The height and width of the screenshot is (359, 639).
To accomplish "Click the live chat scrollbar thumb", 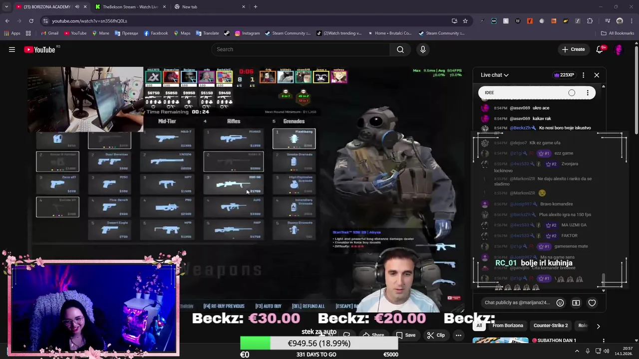I will point(604,279).
